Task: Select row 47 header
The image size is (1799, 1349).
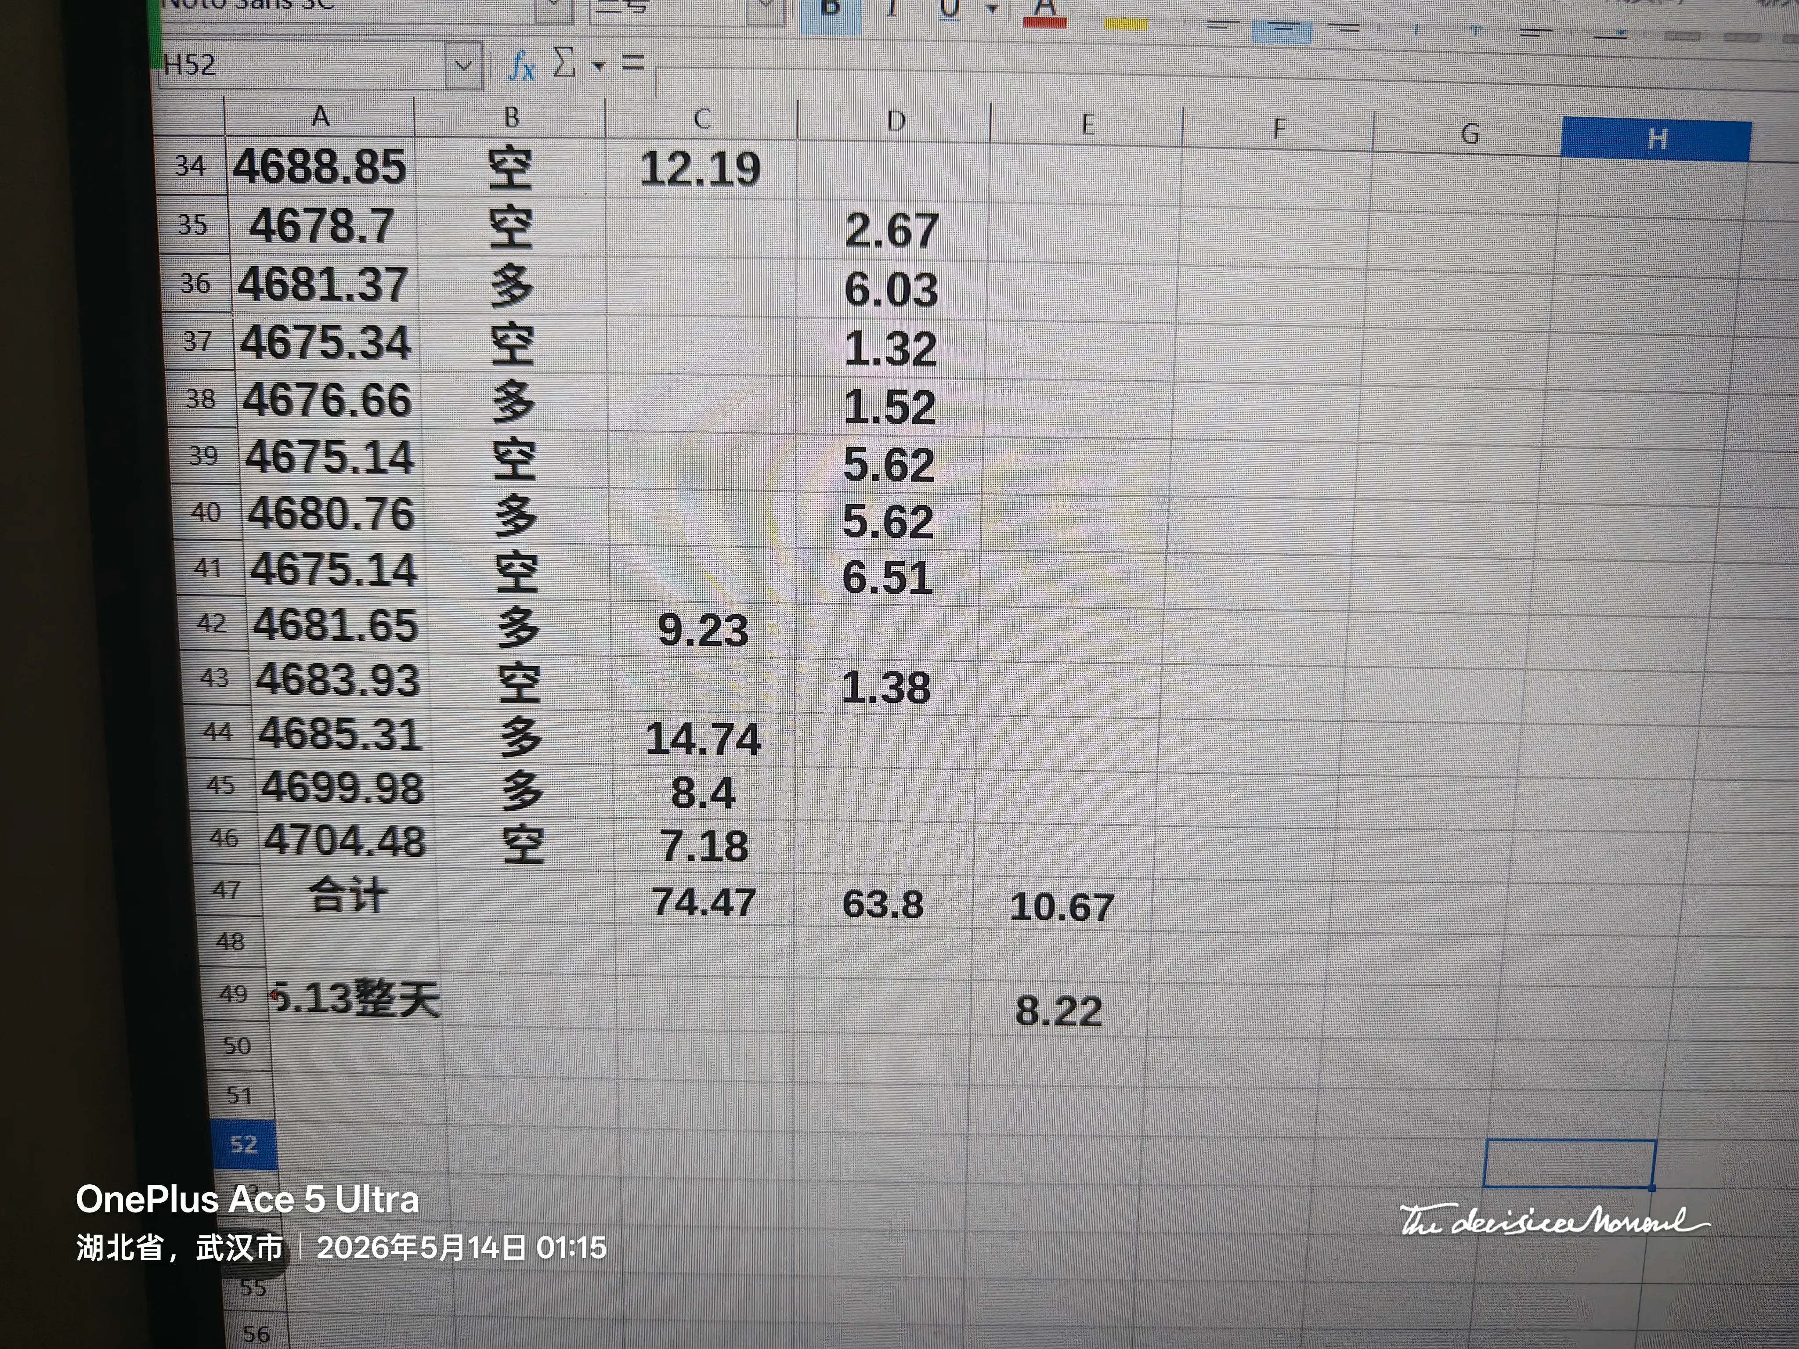Action: click(227, 891)
